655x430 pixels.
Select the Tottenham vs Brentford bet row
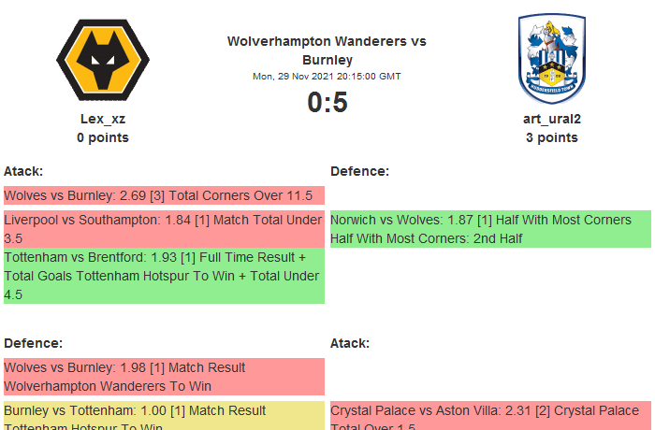[164, 275]
